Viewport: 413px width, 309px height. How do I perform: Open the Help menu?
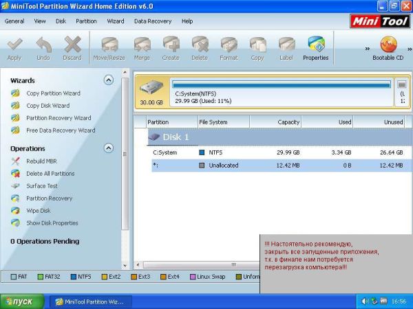tap(187, 21)
